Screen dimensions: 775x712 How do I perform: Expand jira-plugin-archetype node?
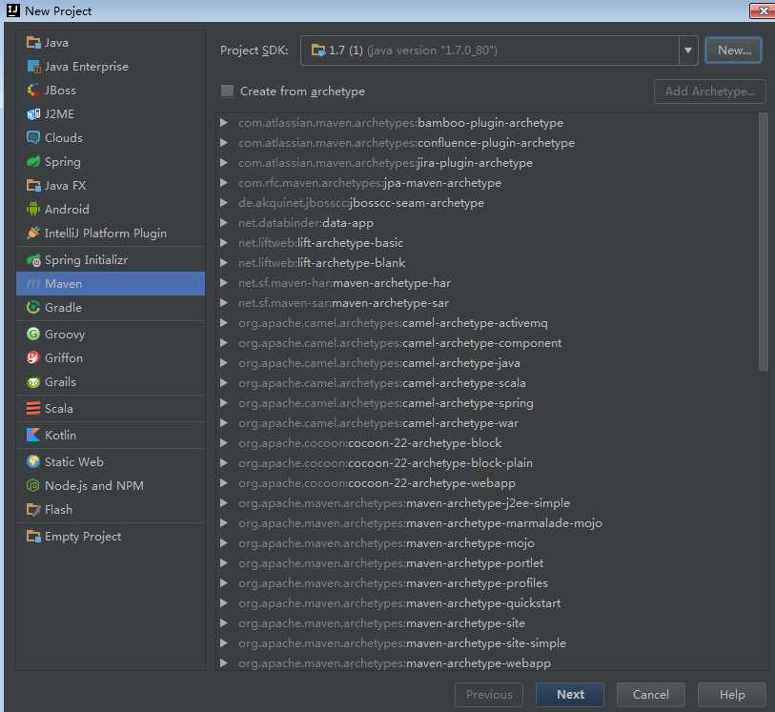224,163
